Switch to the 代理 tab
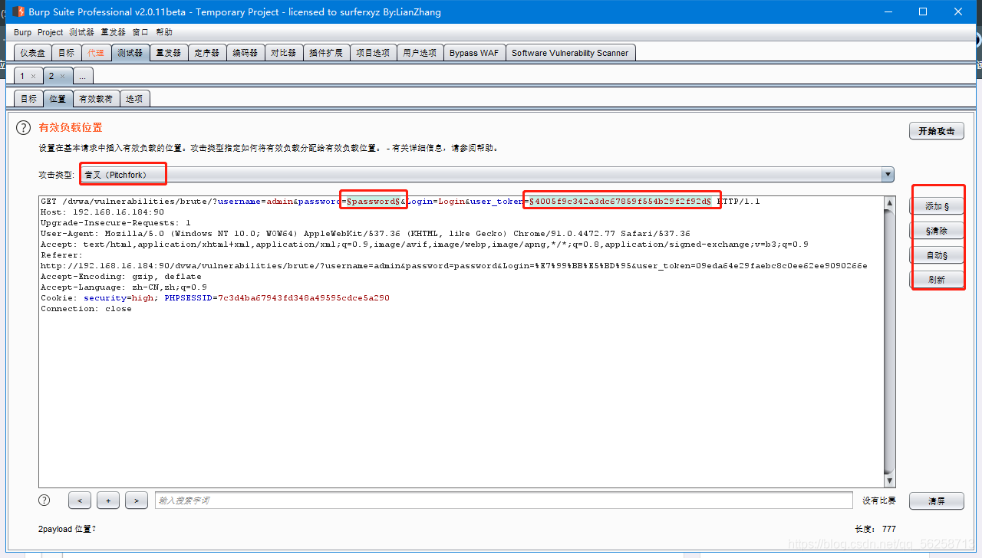 (96, 53)
